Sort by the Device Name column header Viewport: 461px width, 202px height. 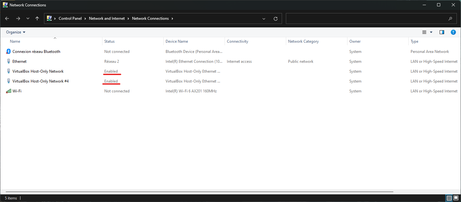177,41
